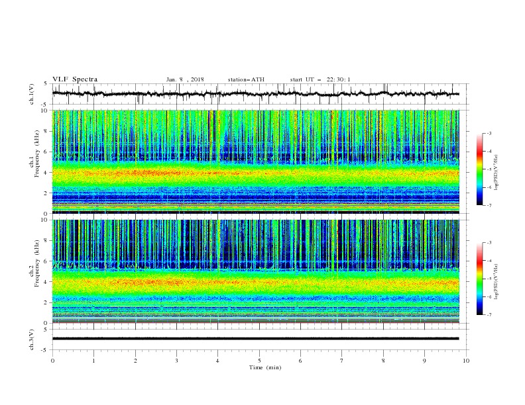Click the ch.2 spectrogram panel
Image resolution: width=525 pixels, height=405 pixels.
256,271
